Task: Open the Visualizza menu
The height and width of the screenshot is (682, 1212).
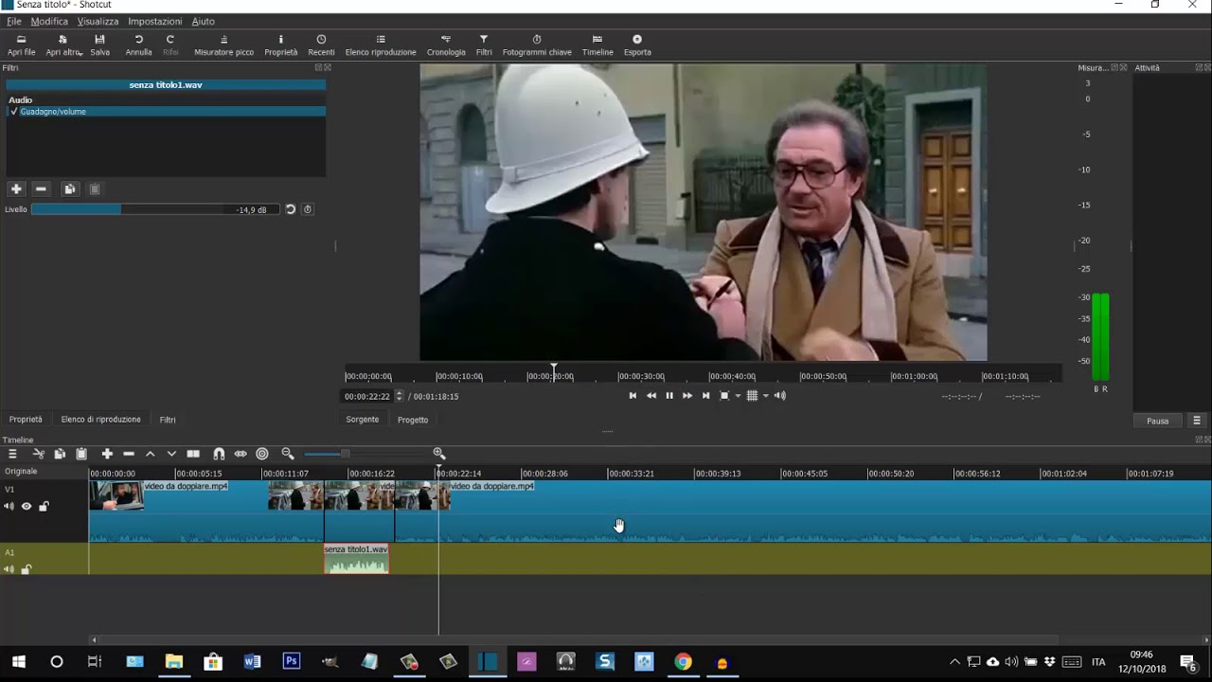Action: [x=98, y=21]
